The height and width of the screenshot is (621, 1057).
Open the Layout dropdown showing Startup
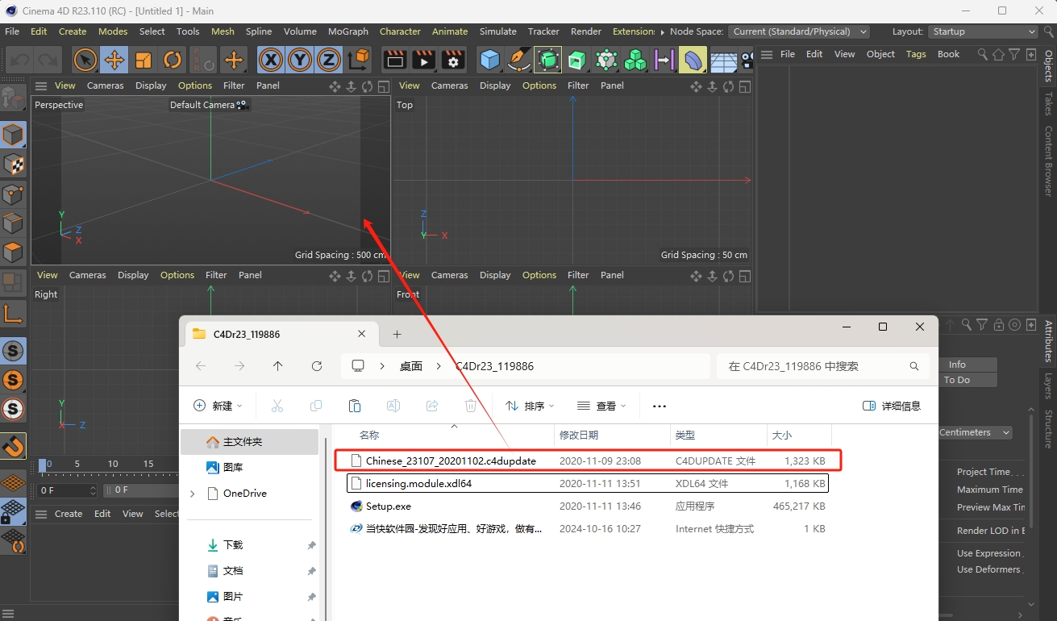[x=984, y=31]
